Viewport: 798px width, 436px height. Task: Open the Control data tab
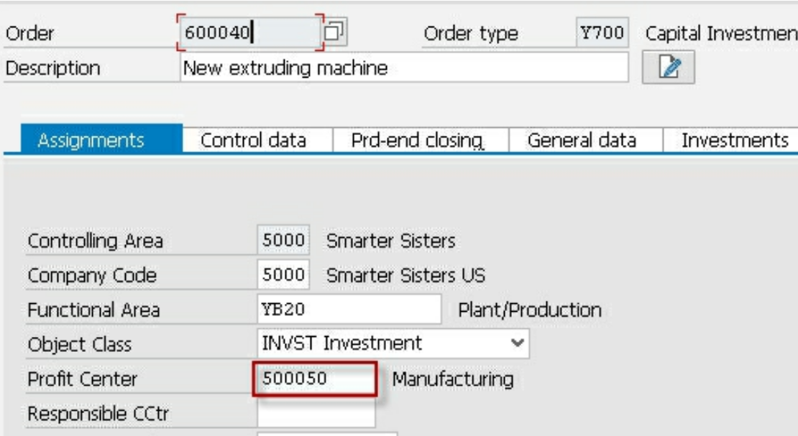[x=253, y=140]
